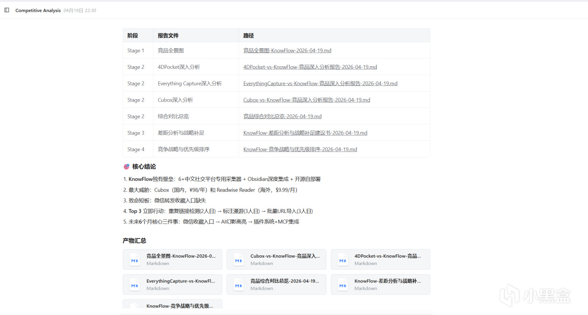Click the Markdown icon of EverythingCapture-vs-KnowFl card
588x315 pixels.
tap(135, 284)
